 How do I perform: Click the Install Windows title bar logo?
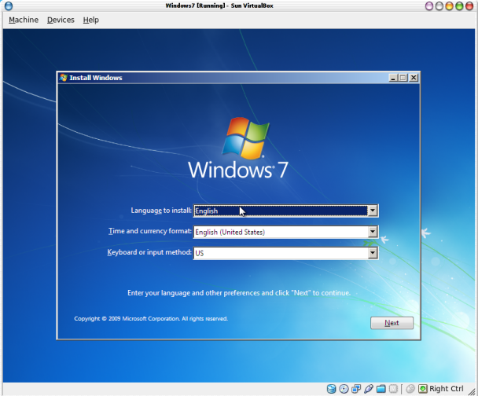(x=64, y=78)
